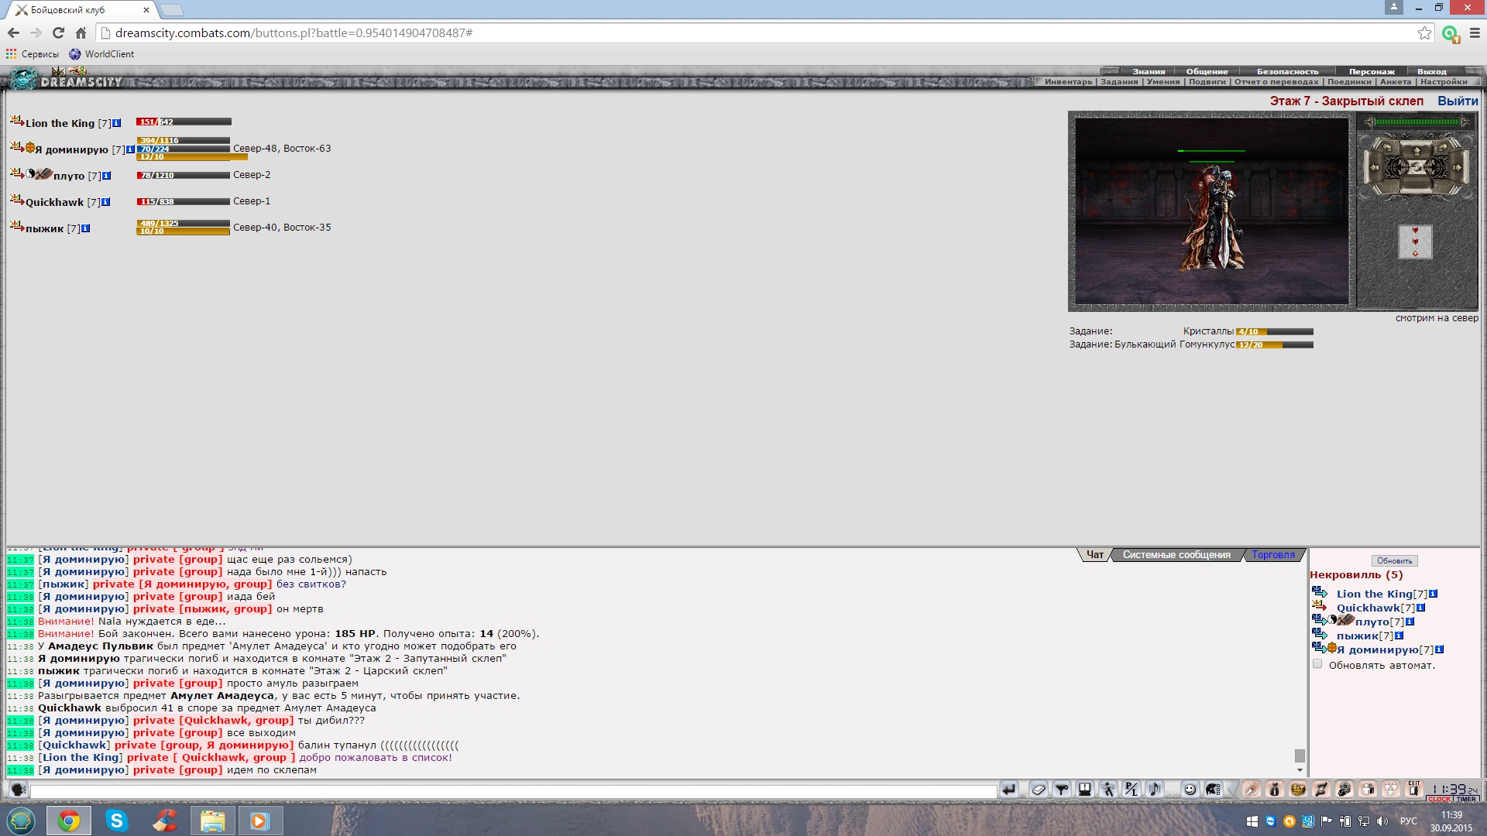Click the Выйти link
Screen dimensions: 1487x836
tap(1458, 101)
